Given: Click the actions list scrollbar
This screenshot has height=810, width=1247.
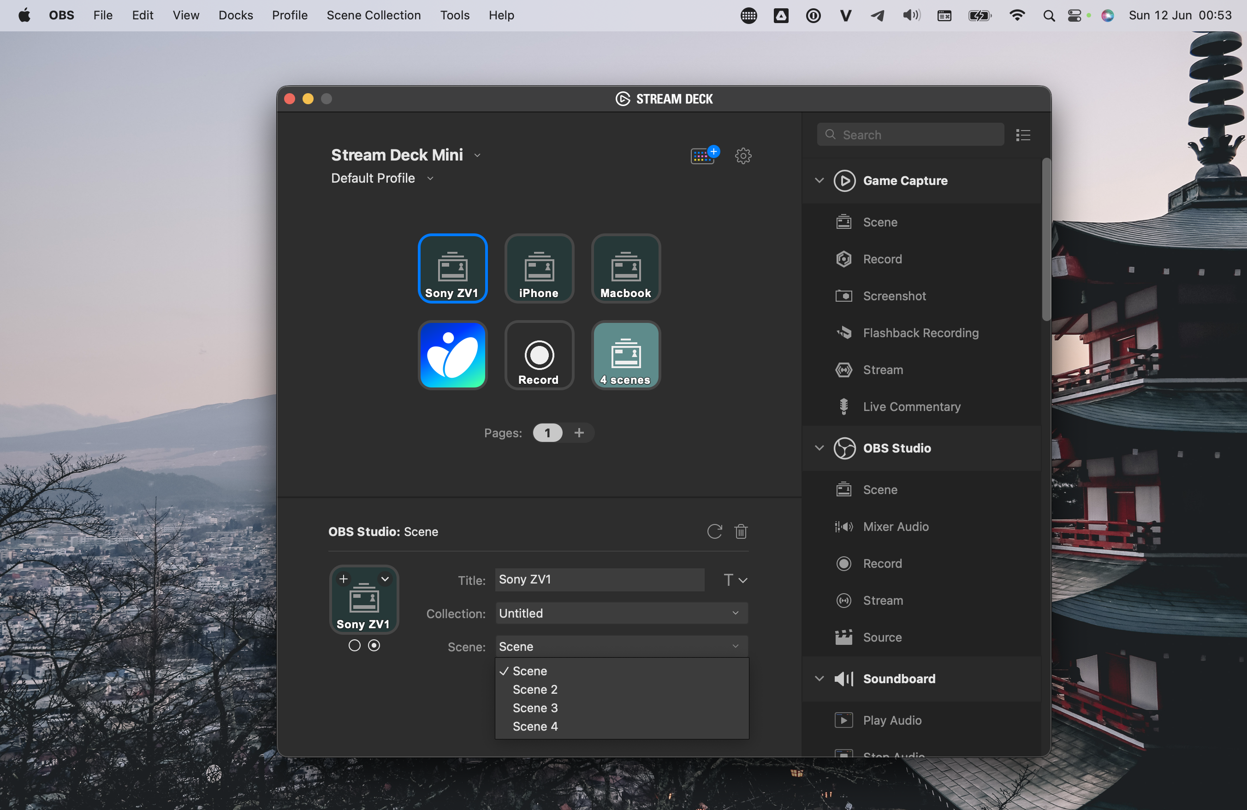Looking at the screenshot, I should pos(1046,238).
